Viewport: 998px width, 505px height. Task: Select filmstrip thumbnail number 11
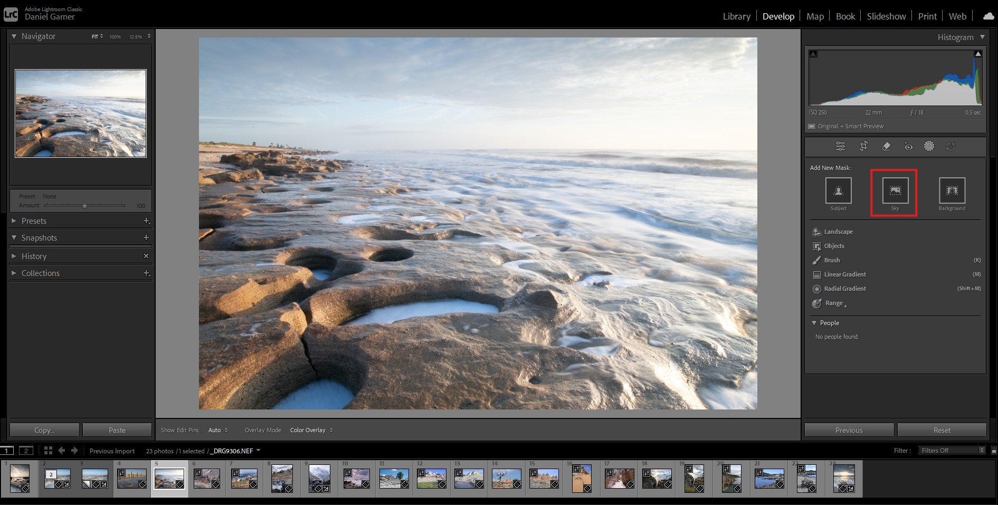click(x=394, y=478)
